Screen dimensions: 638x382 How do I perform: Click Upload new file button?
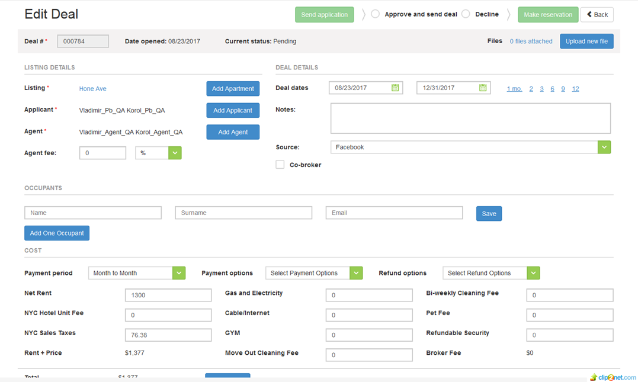coord(586,41)
